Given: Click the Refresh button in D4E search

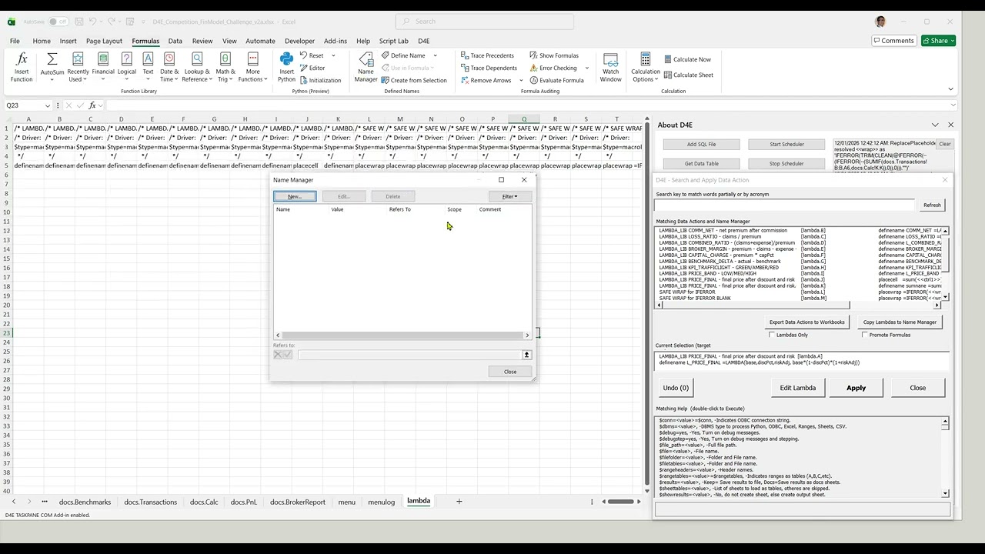Looking at the screenshot, I should pyautogui.click(x=932, y=205).
